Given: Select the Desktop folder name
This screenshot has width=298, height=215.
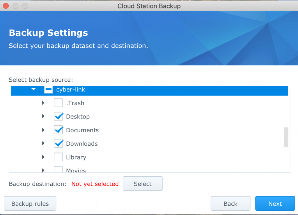Looking at the screenshot, I should 78,117.
